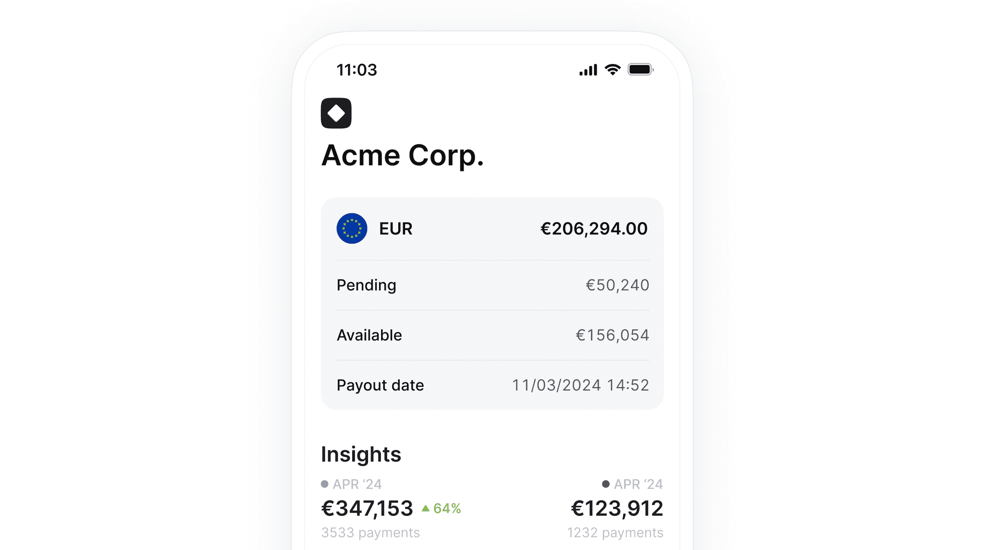This screenshot has height=550, width=984.
Task: Select the dark dot beside right APR '24
Action: 606,484
